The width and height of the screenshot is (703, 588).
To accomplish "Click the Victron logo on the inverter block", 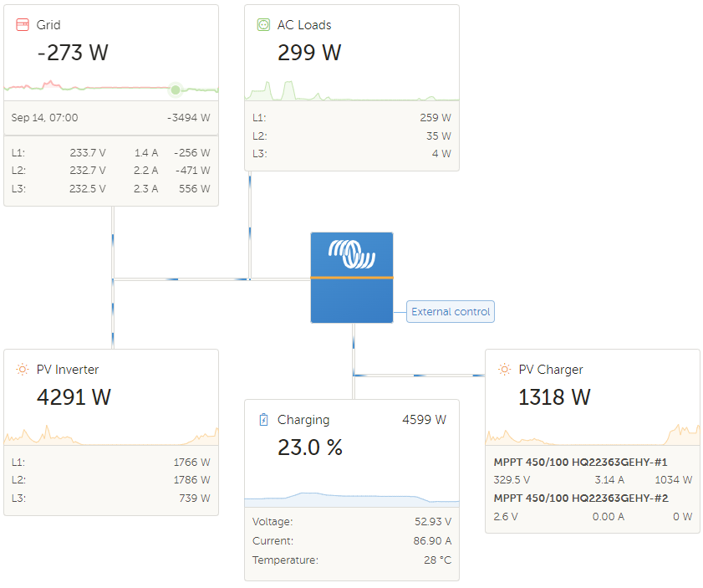I will (351, 253).
